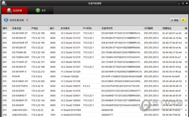This screenshot has width=189, height=117.
Task: Click MAC address f4-6d-04-3d-dd-ff
Action: [171, 76]
